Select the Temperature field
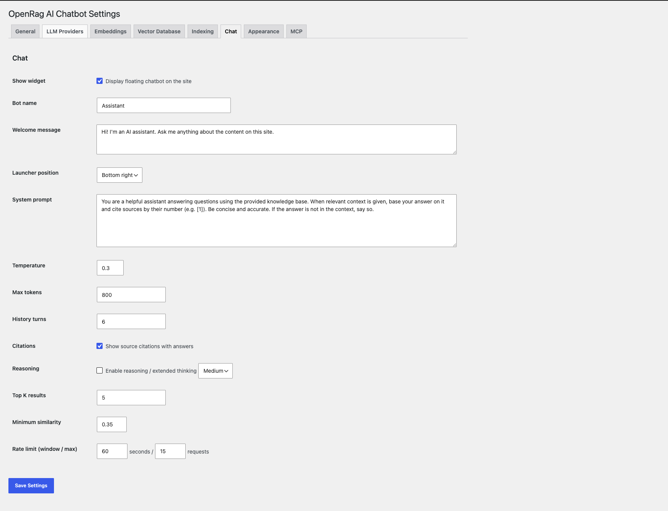This screenshot has height=511, width=668. [110, 268]
